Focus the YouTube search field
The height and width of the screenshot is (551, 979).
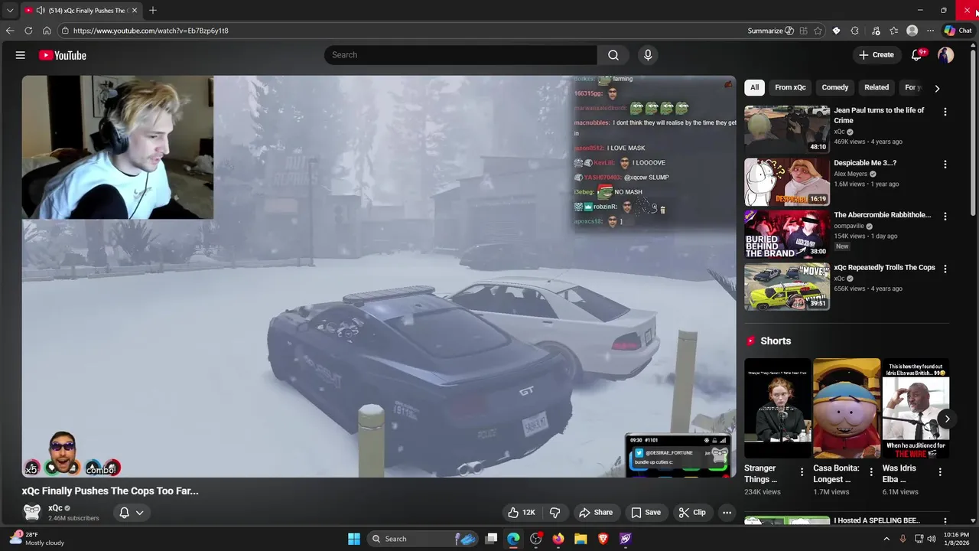click(460, 55)
